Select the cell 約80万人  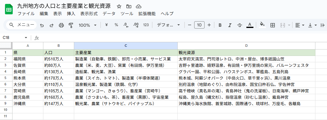point(59,65)
